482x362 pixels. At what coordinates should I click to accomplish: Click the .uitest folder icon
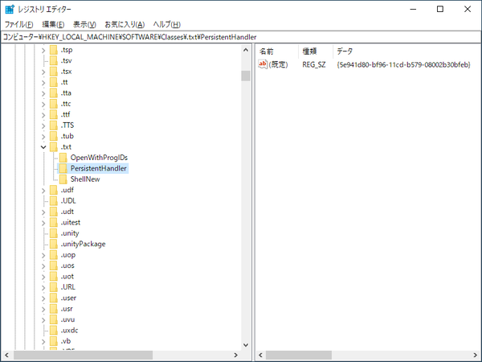(x=54, y=222)
